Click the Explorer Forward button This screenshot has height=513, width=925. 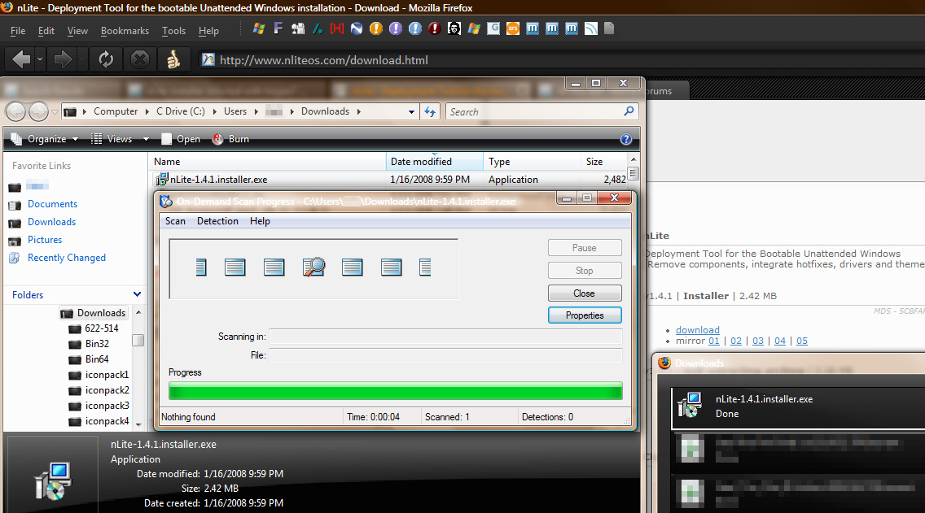(x=38, y=111)
